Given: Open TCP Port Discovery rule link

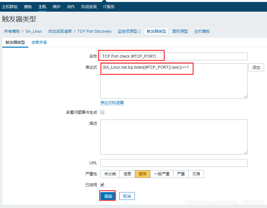Looking at the screenshot, I should click(94, 31).
